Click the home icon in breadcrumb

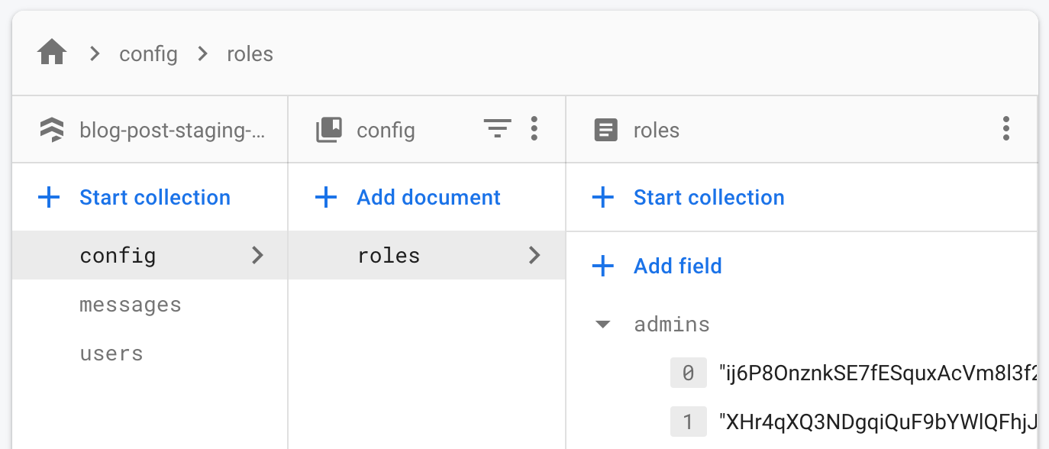pos(52,54)
